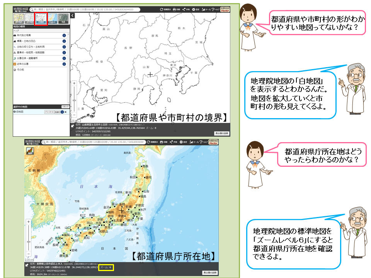Screen dimensions: 371x278
Task: Click 透過率 button for 白地図 layer
Action: 57,112
